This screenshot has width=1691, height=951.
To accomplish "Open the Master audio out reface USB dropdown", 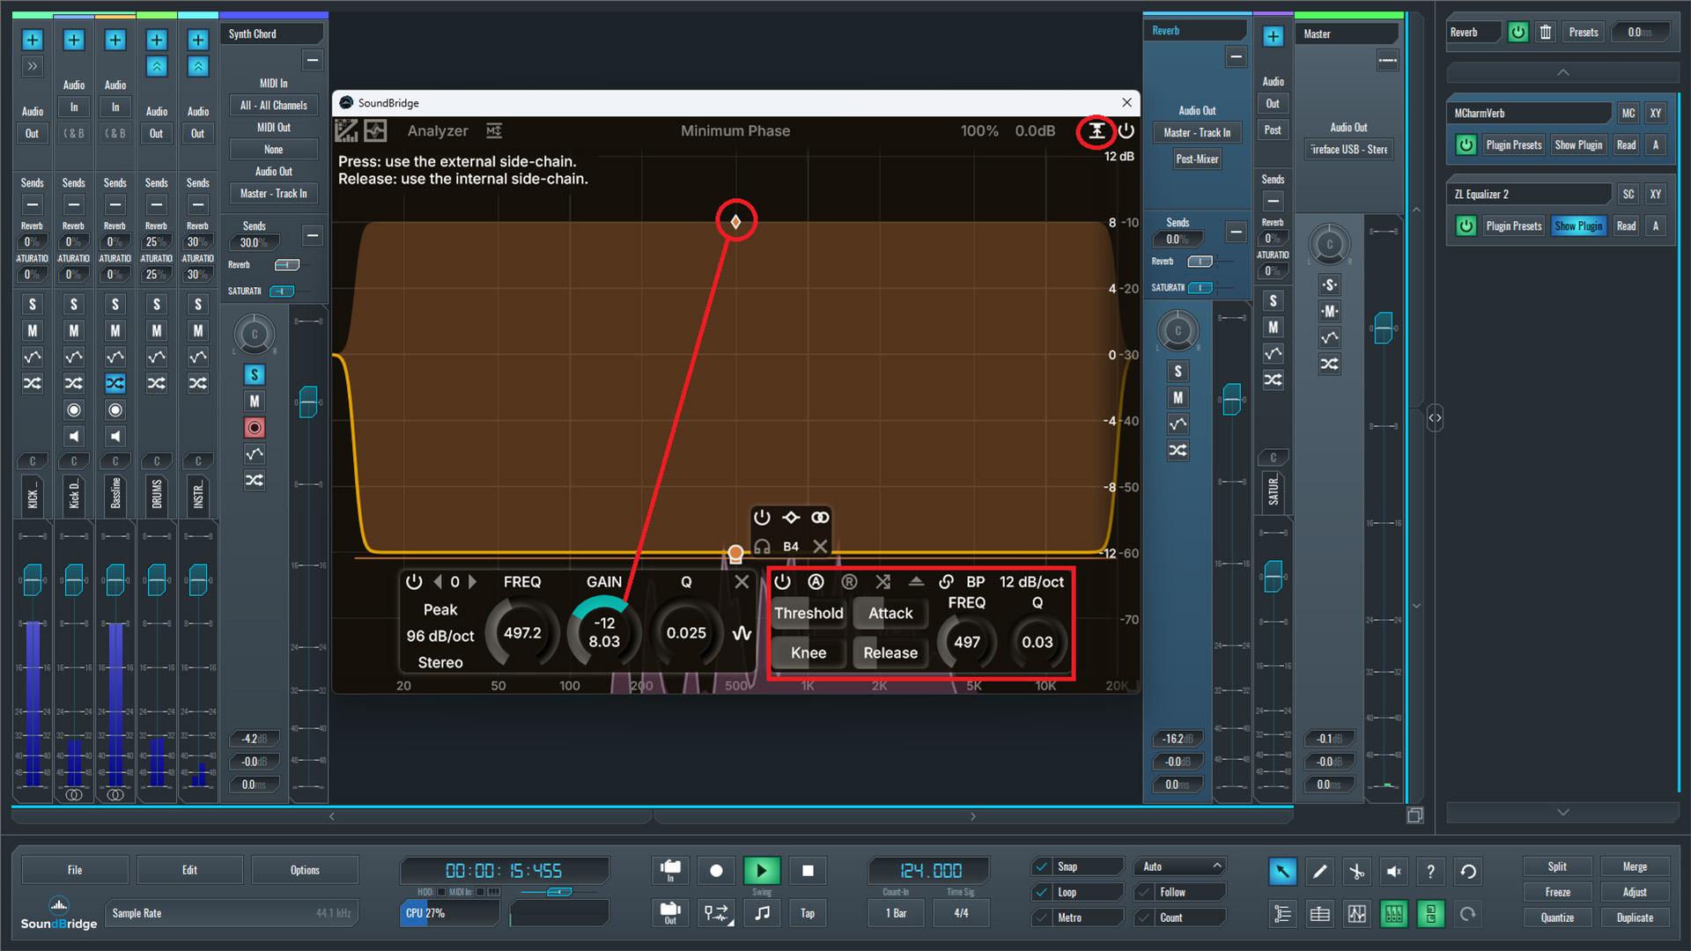I will pyautogui.click(x=1349, y=150).
